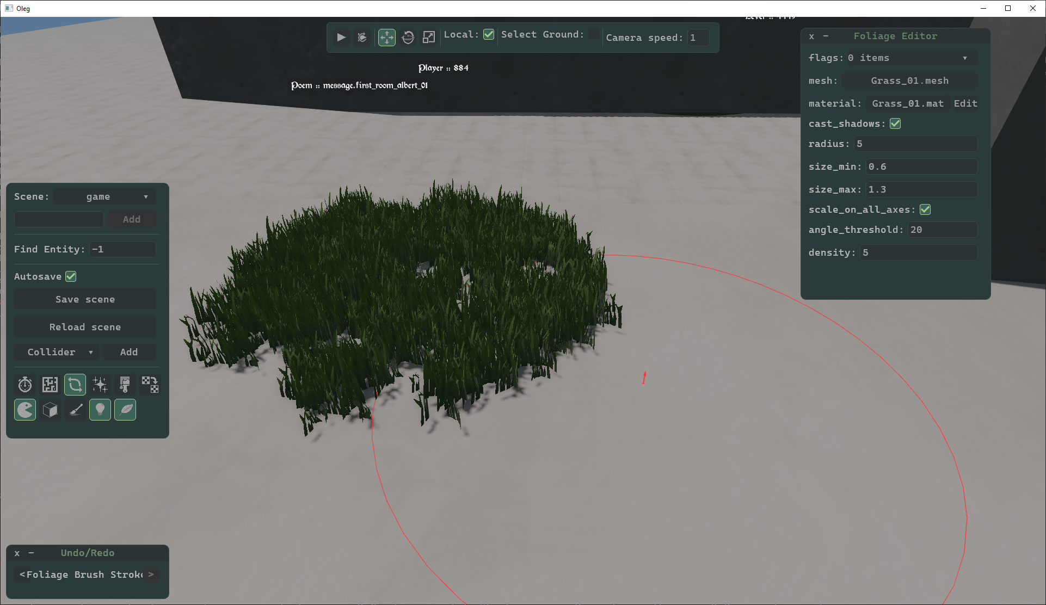Open the Scene game dropdown

tap(104, 196)
